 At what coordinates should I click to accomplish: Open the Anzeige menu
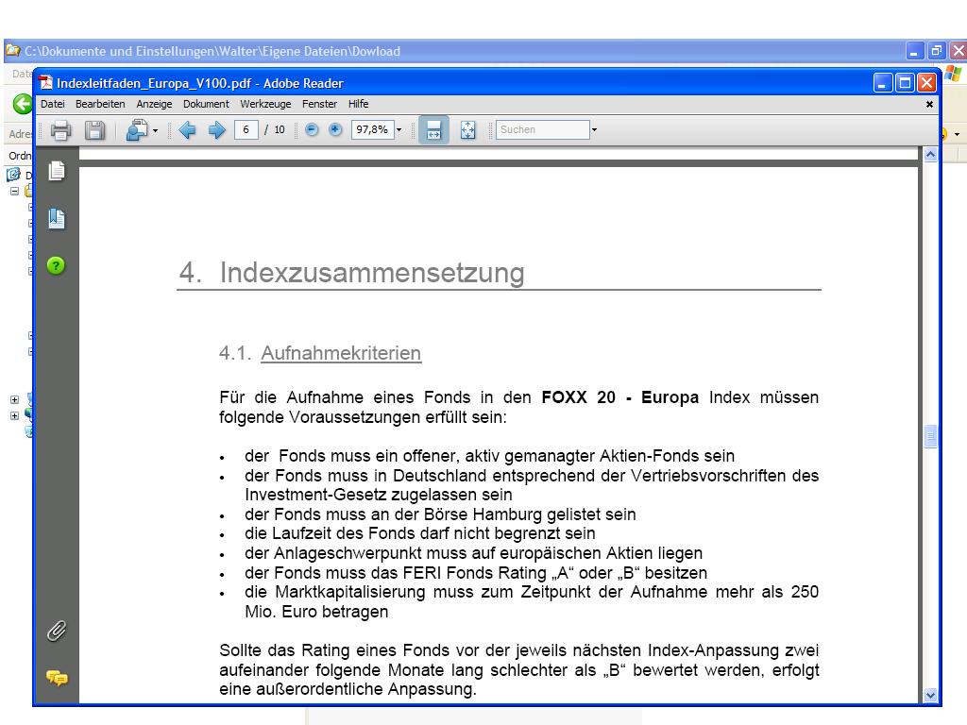tap(154, 104)
